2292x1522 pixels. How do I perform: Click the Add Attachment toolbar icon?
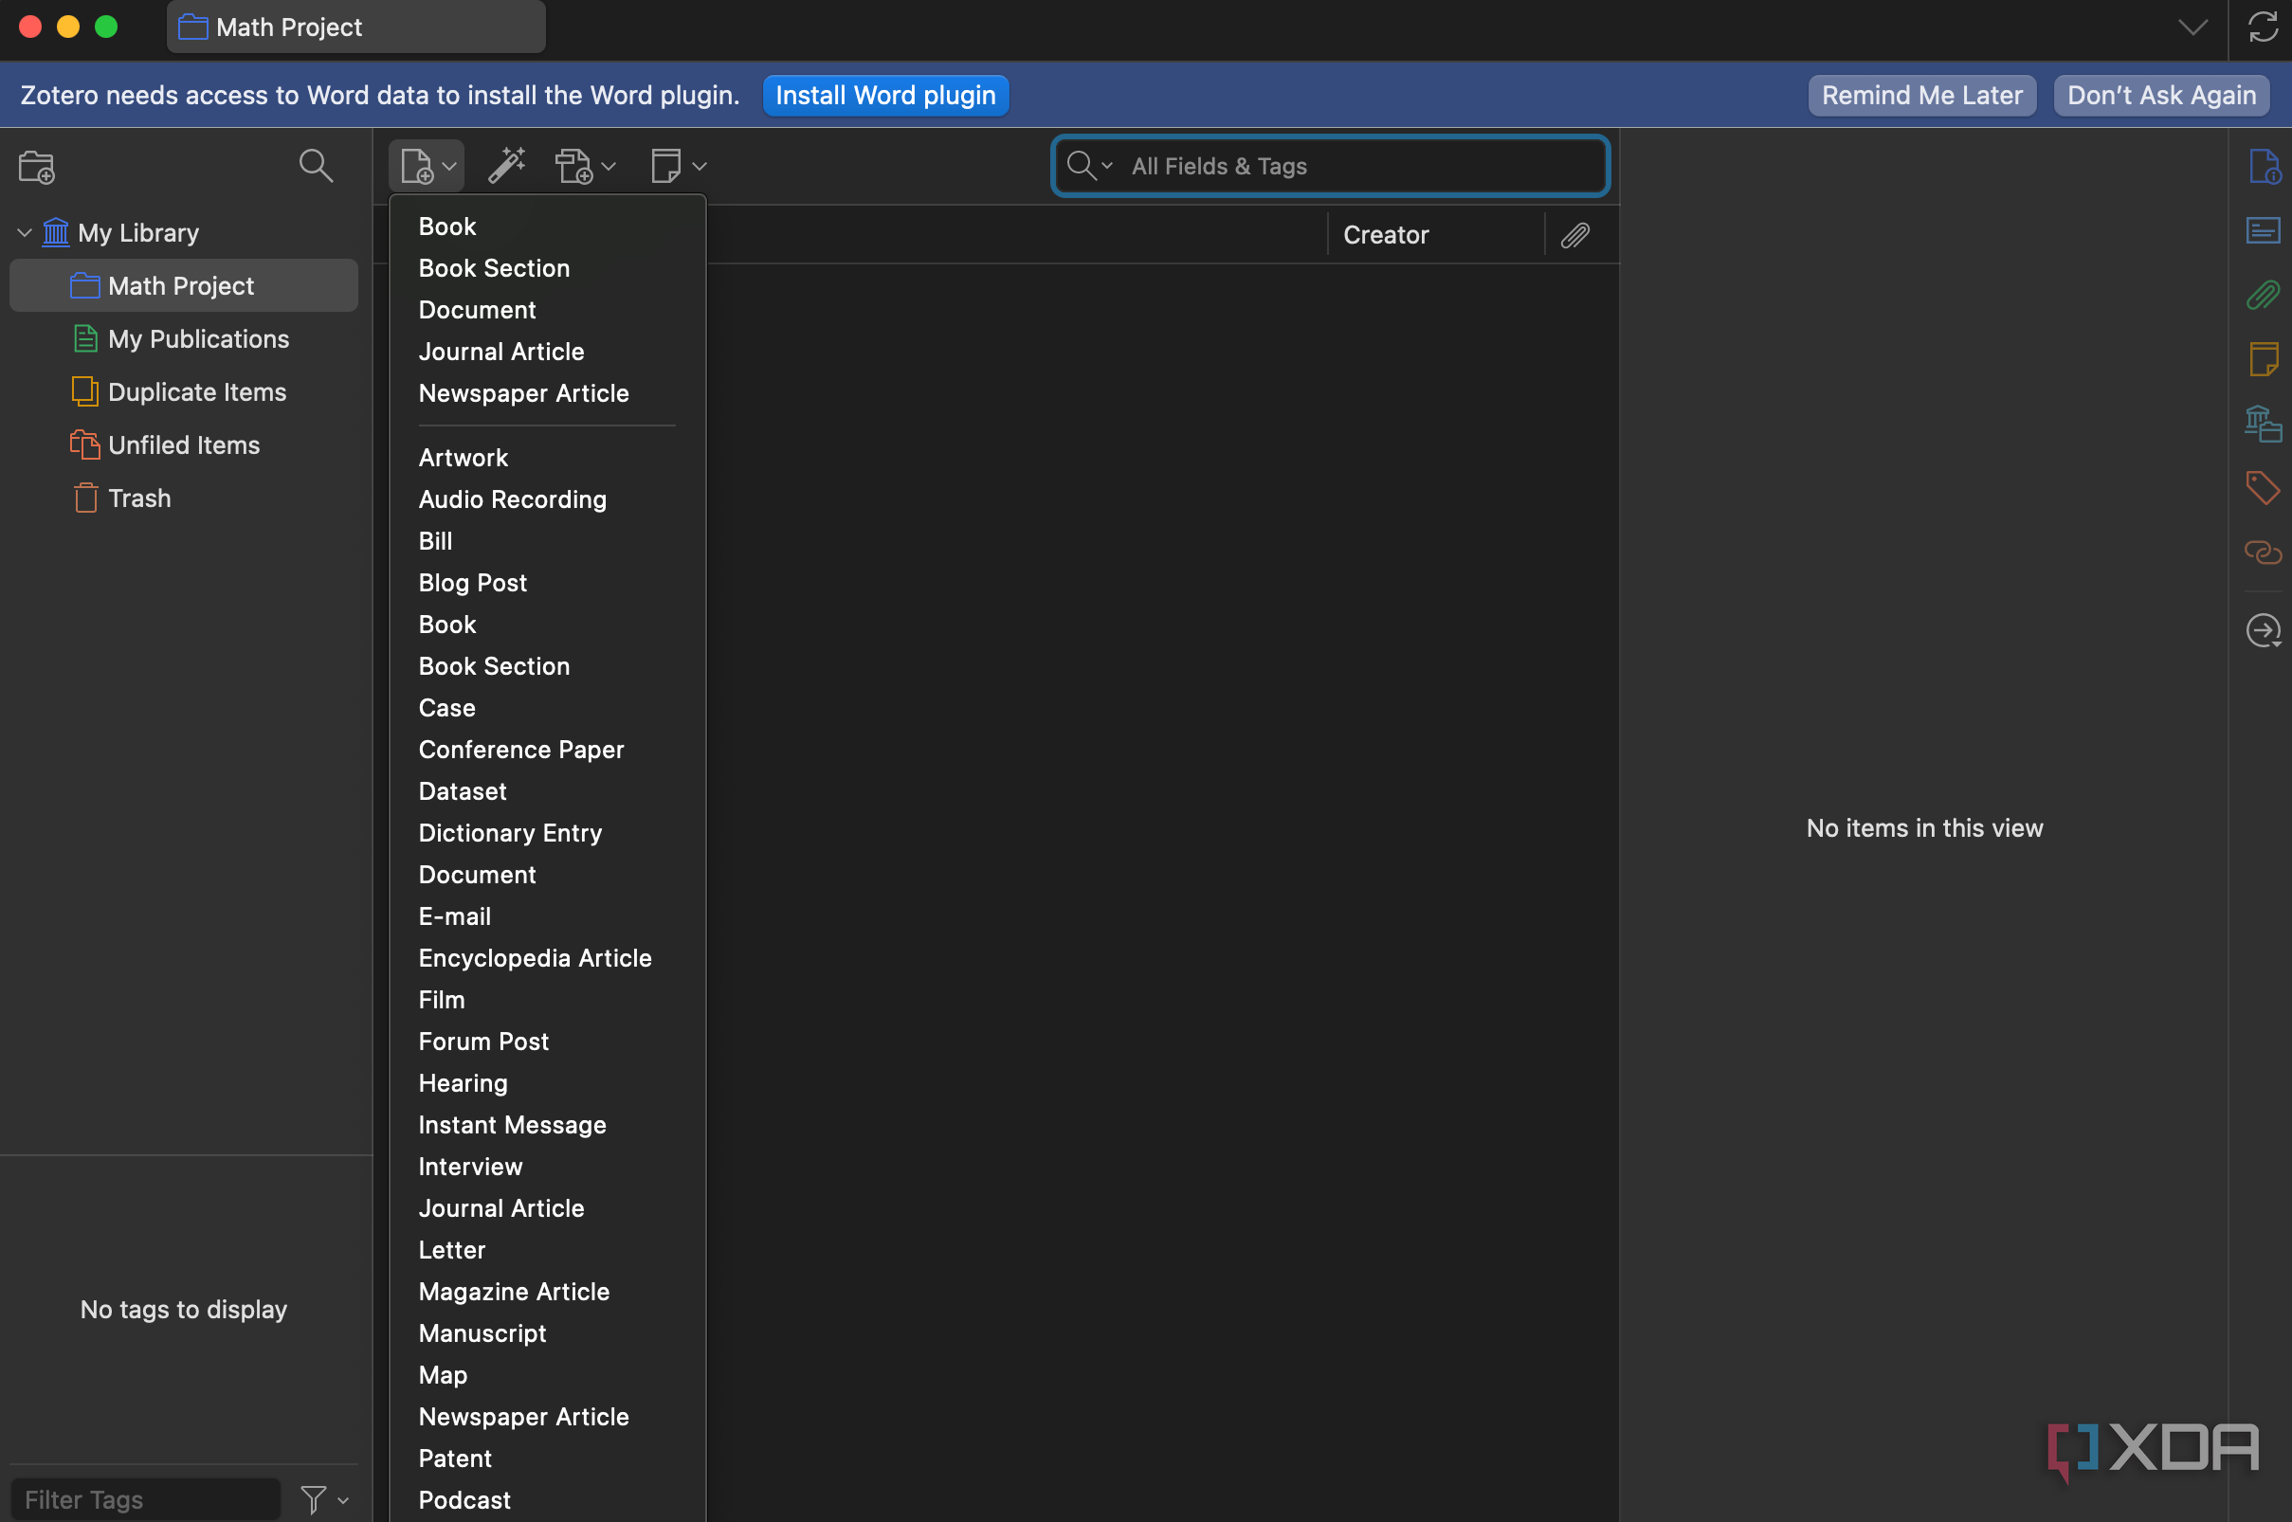585,166
